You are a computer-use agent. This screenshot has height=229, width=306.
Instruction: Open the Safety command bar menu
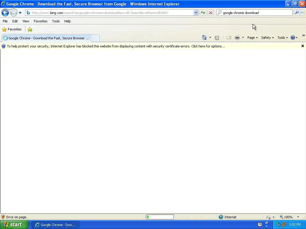point(267,38)
